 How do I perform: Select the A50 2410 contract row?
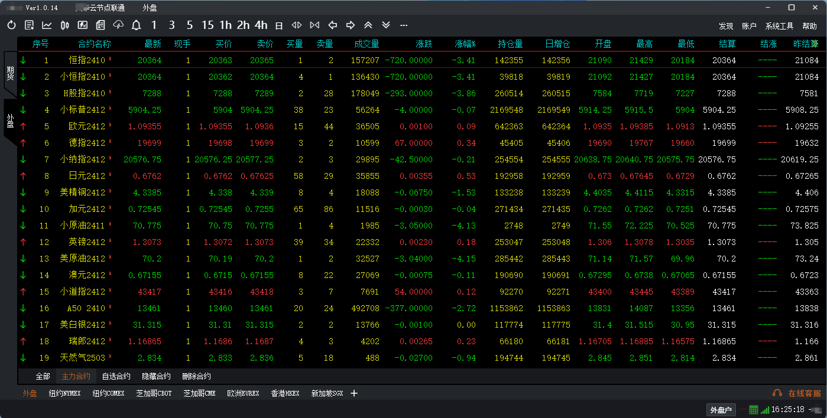click(422, 308)
